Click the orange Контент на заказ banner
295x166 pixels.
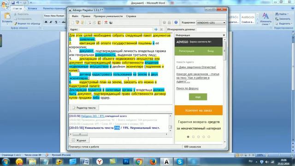pos(199,111)
